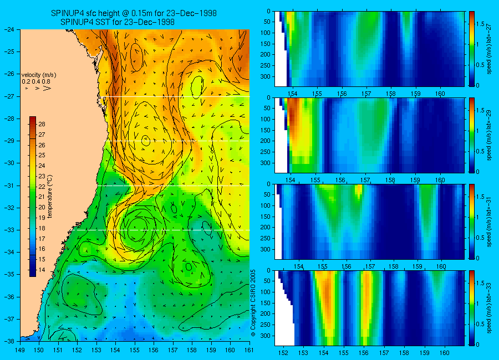The image size is (499, 360).
Task: Click the '149' longitude tick label
Action: pos(20,350)
